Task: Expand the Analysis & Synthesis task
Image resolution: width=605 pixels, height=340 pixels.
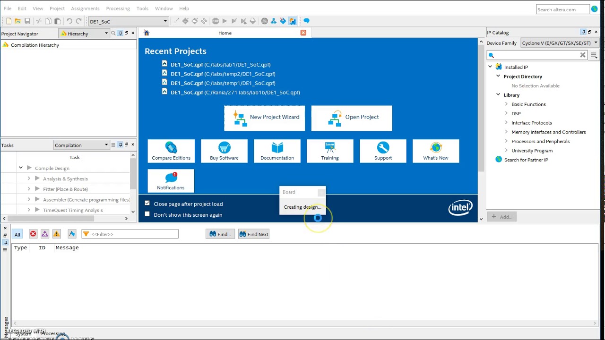Action: 29,178
